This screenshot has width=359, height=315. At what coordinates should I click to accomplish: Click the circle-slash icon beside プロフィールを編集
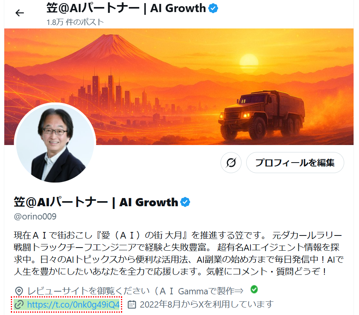(x=231, y=163)
